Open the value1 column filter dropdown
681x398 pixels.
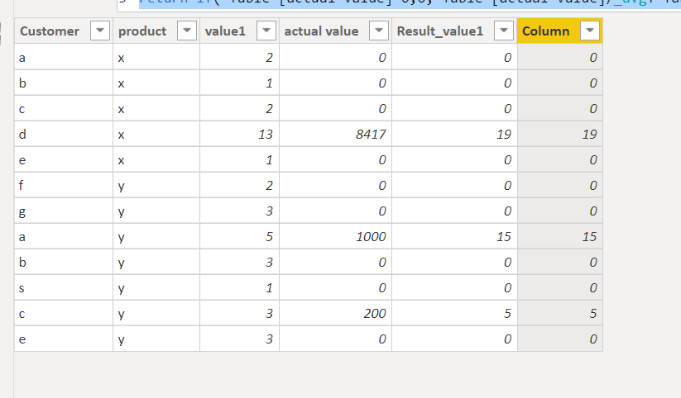click(266, 31)
